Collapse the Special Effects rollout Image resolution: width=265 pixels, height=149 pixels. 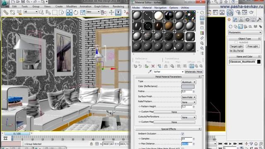pos(169,129)
